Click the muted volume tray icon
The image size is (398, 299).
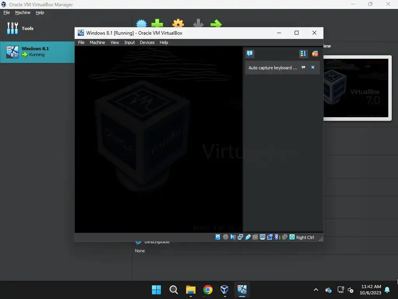[351, 290]
